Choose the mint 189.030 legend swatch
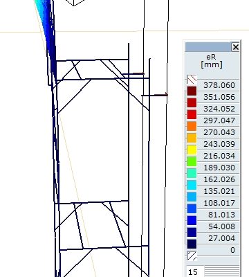Image resolution: width=249 pixels, height=277 pixels. (x=192, y=173)
